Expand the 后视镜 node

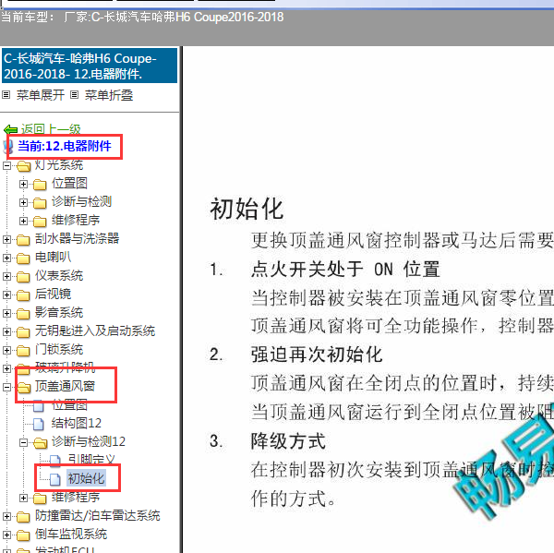[6, 295]
